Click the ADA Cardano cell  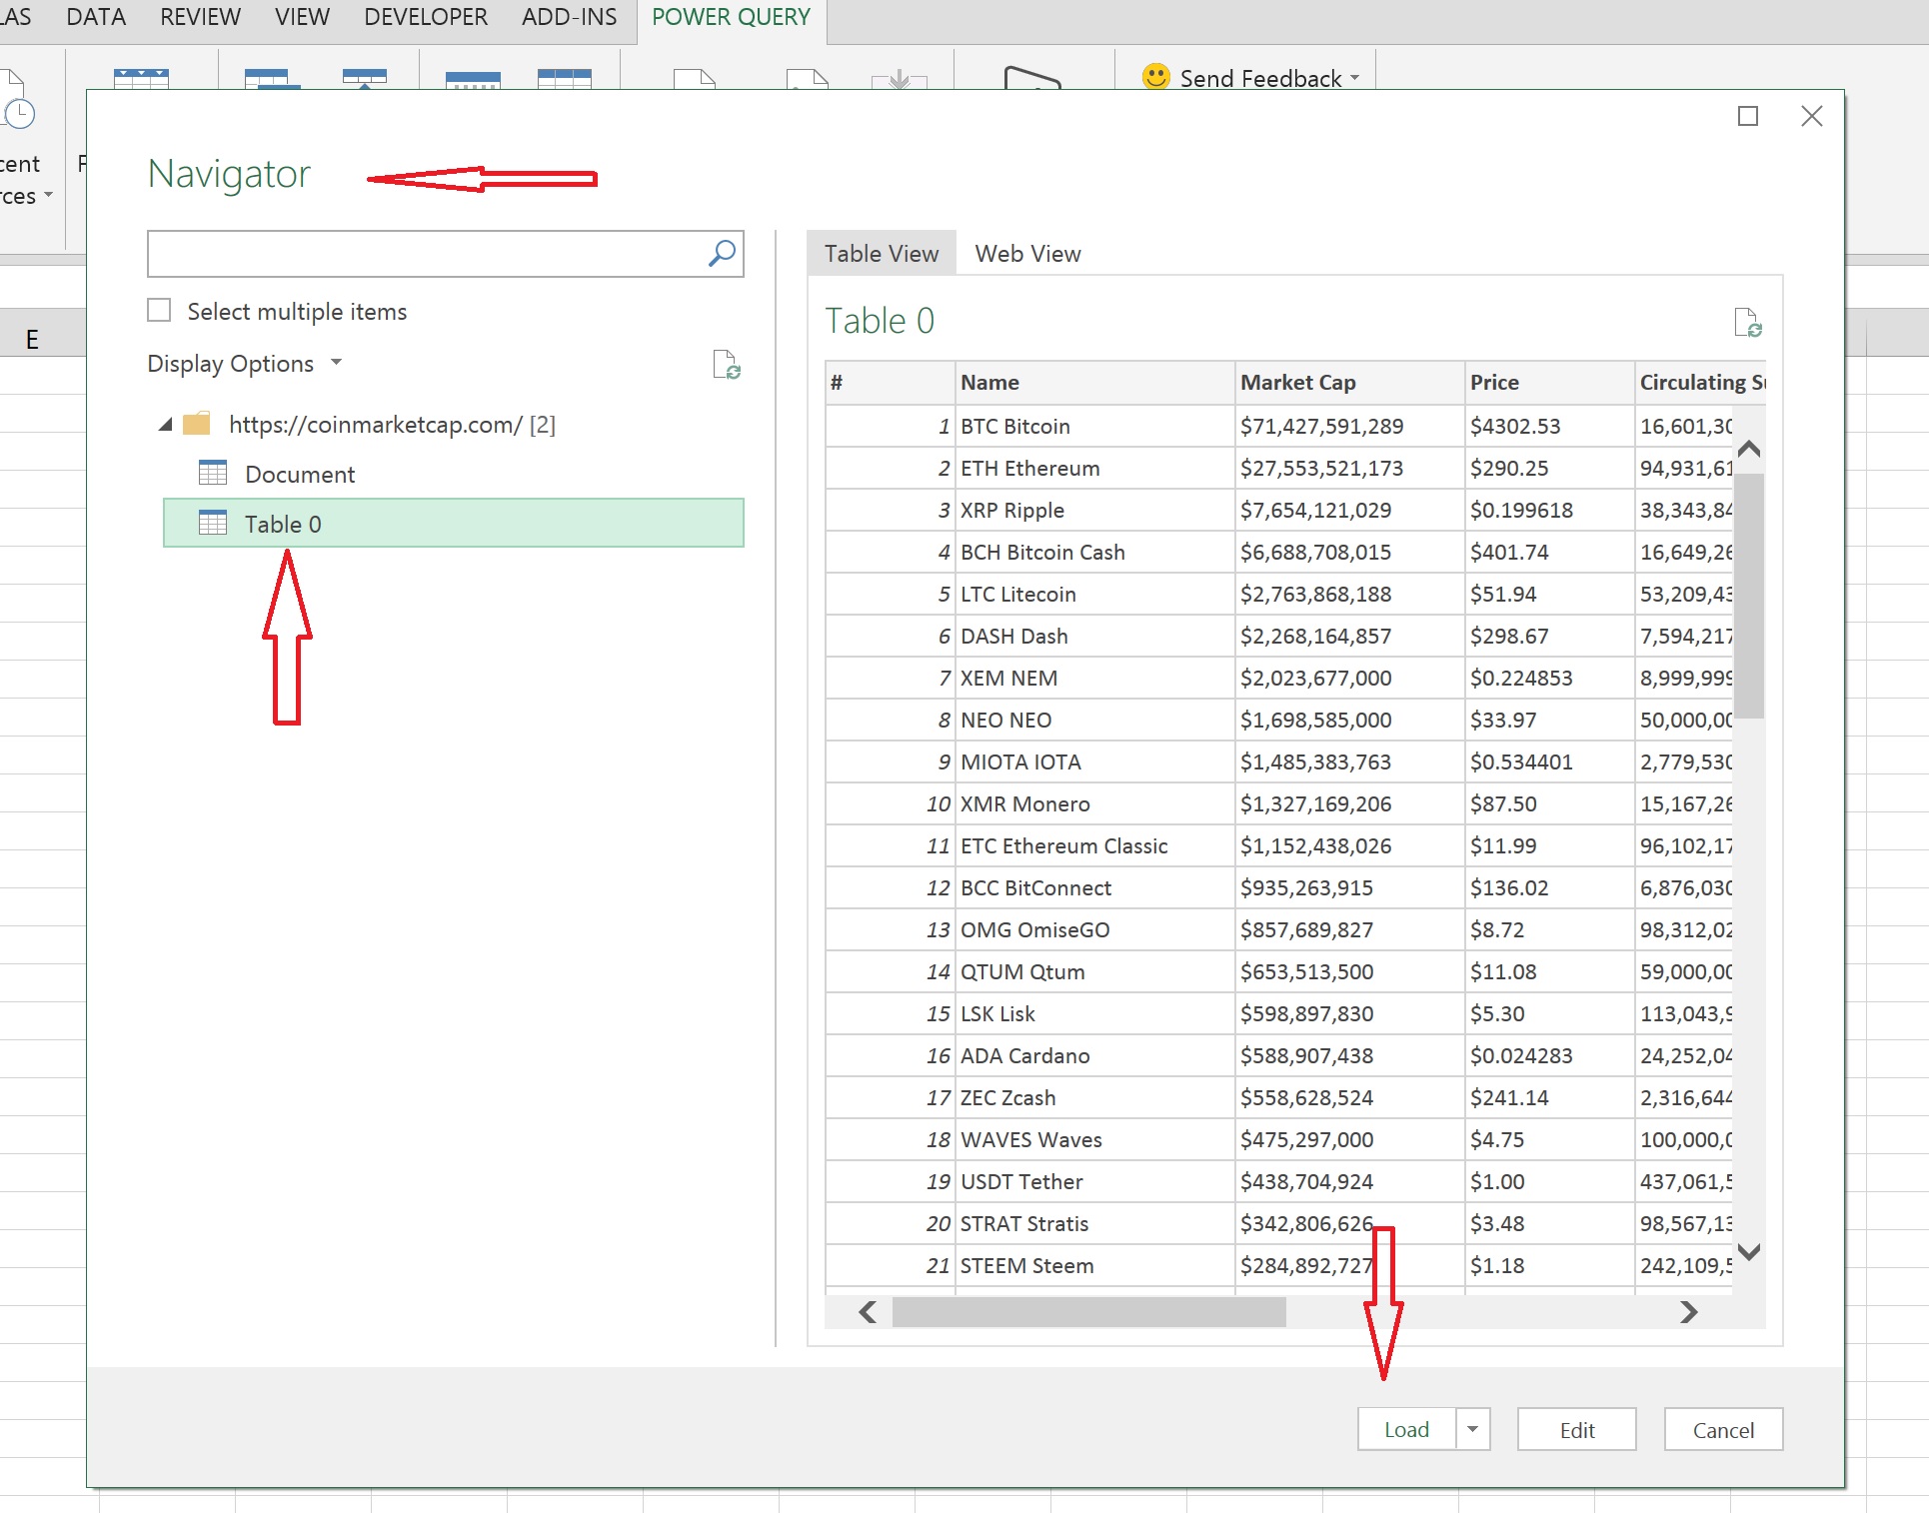pos(1094,1055)
